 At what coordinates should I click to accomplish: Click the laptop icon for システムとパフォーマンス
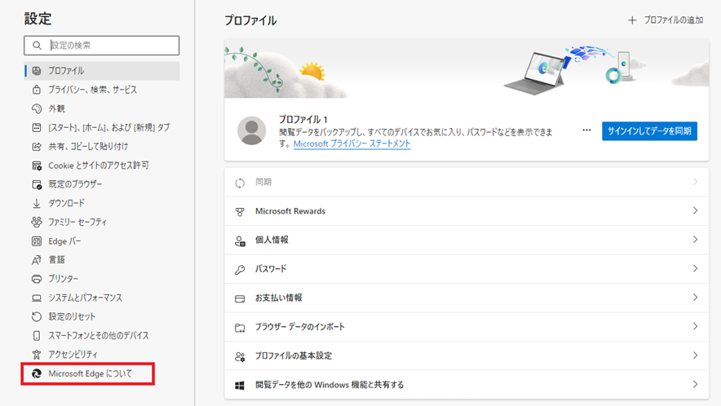coord(37,298)
